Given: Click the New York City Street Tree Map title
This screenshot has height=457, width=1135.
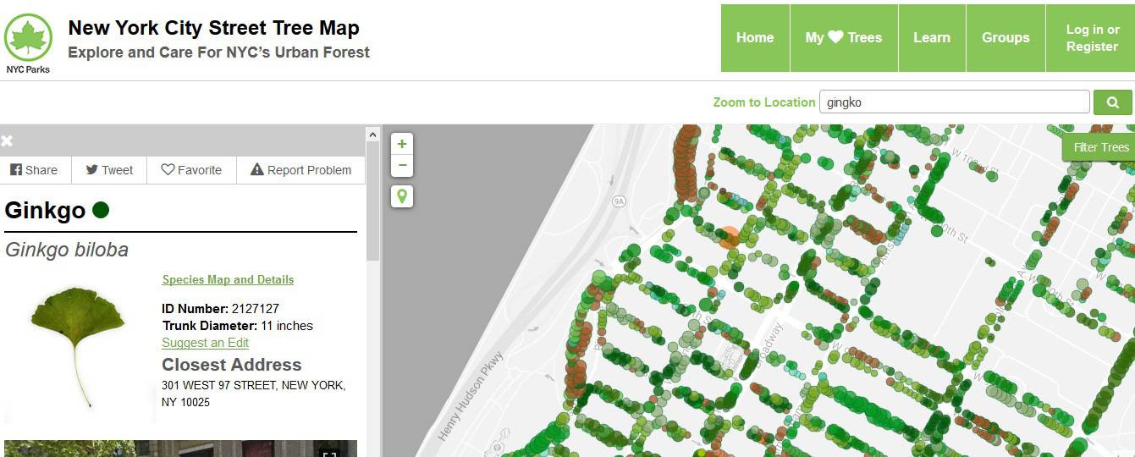Looking at the screenshot, I should tap(213, 28).
